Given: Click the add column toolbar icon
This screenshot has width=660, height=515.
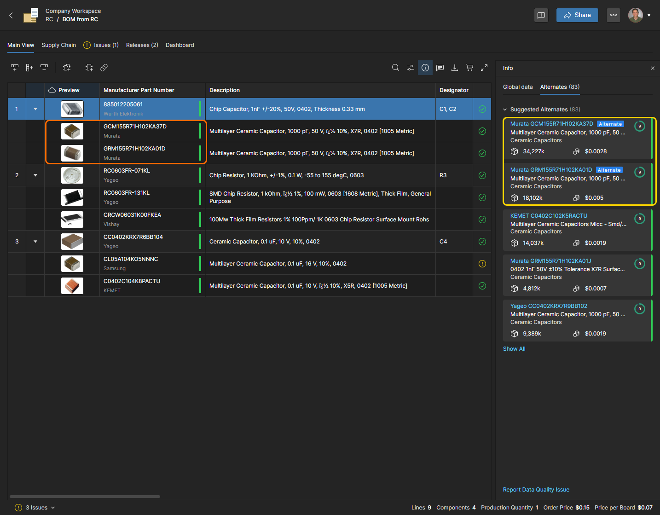Looking at the screenshot, I should (x=29, y=68).
